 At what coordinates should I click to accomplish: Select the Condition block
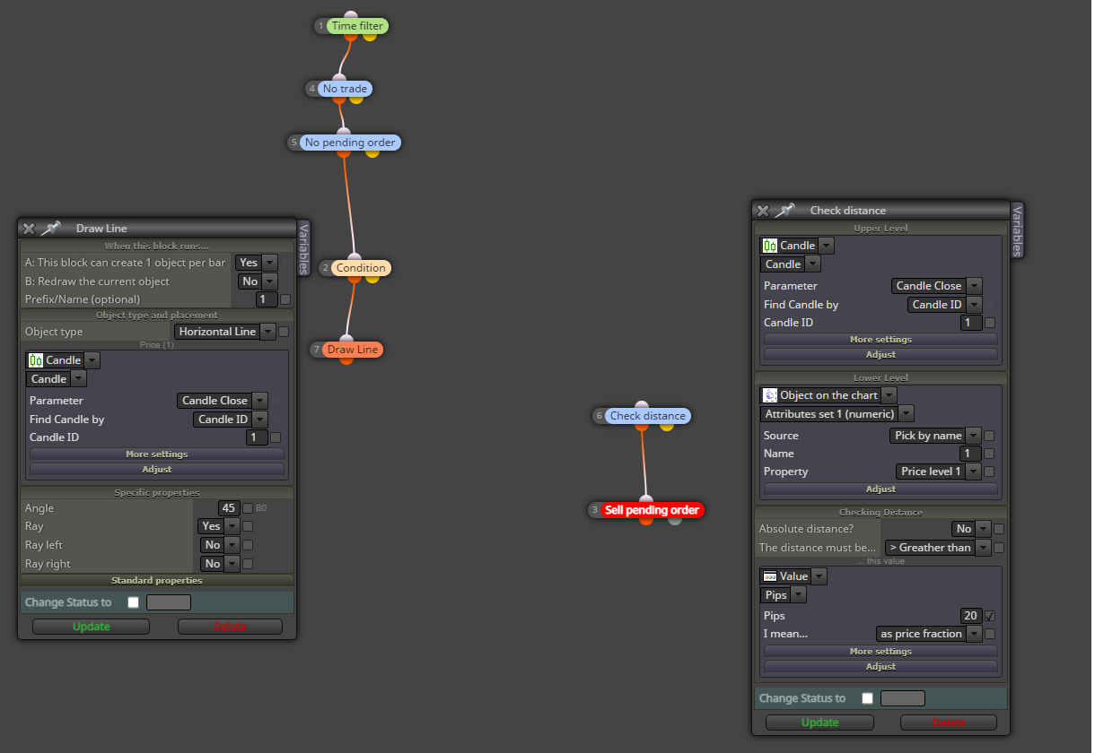click(x=361, y=268)
